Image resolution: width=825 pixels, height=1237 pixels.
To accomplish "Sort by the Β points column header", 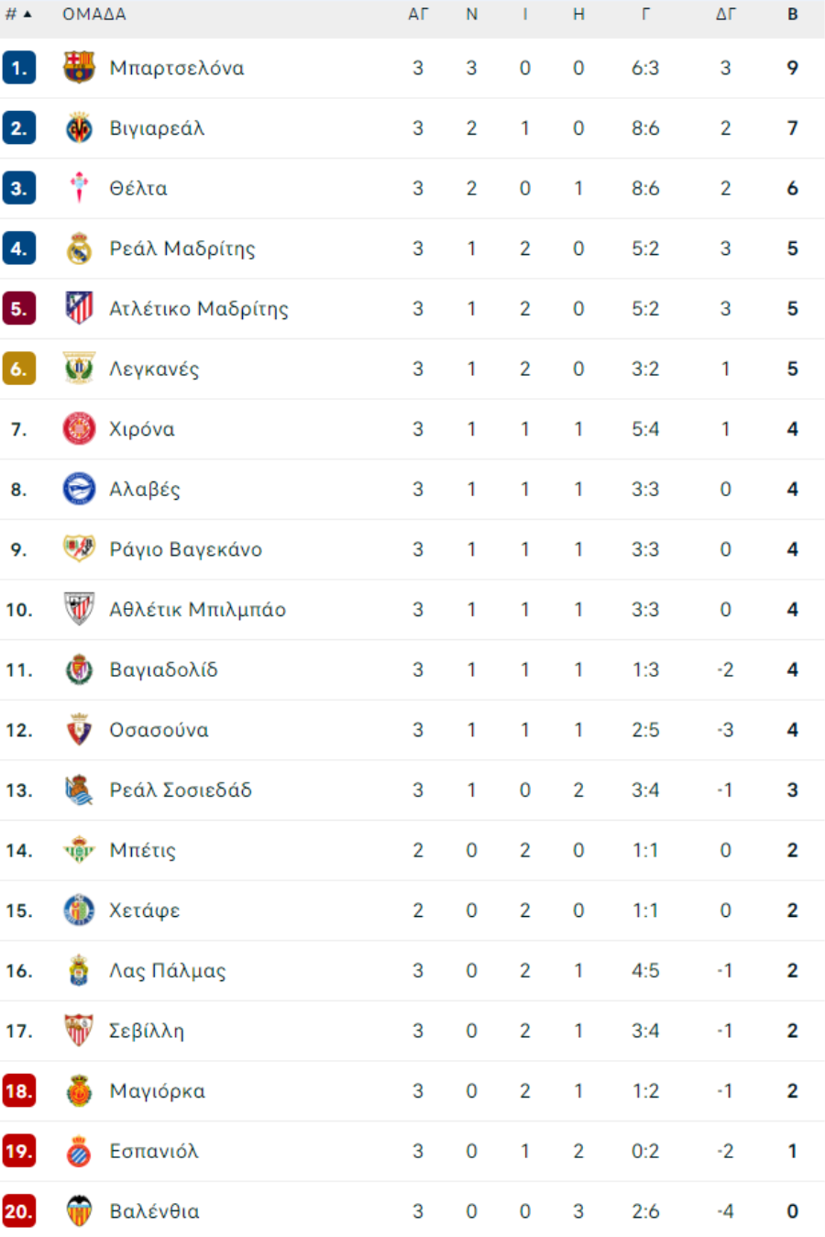I will click(792, 15).
